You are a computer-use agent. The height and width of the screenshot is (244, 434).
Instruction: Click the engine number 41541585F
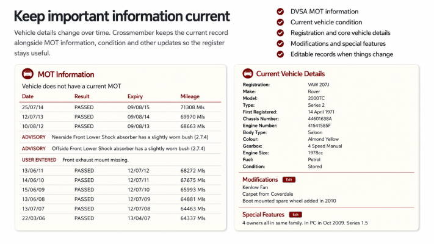click(x=319, y=126)
